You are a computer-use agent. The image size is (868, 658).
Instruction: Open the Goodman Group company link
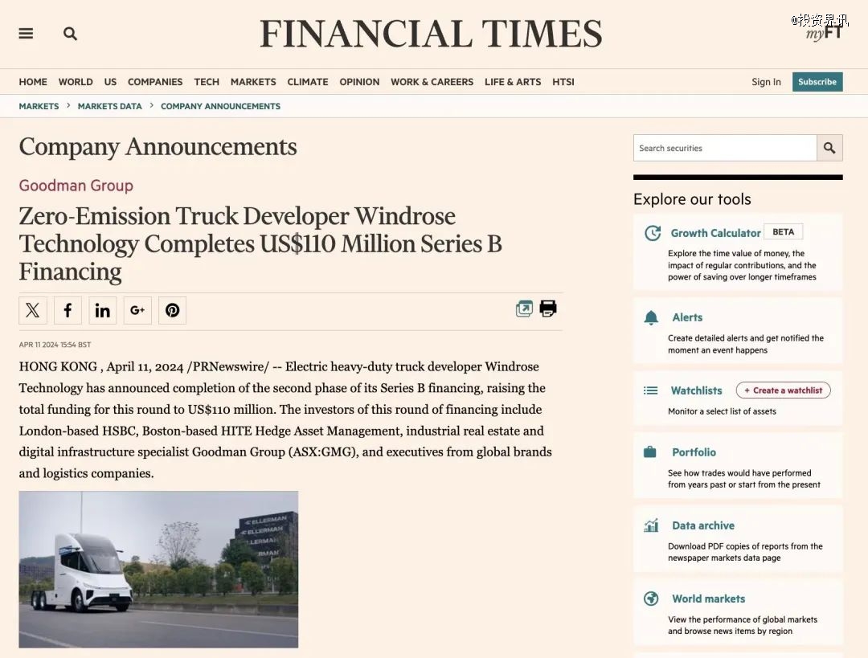coord(76,186)
